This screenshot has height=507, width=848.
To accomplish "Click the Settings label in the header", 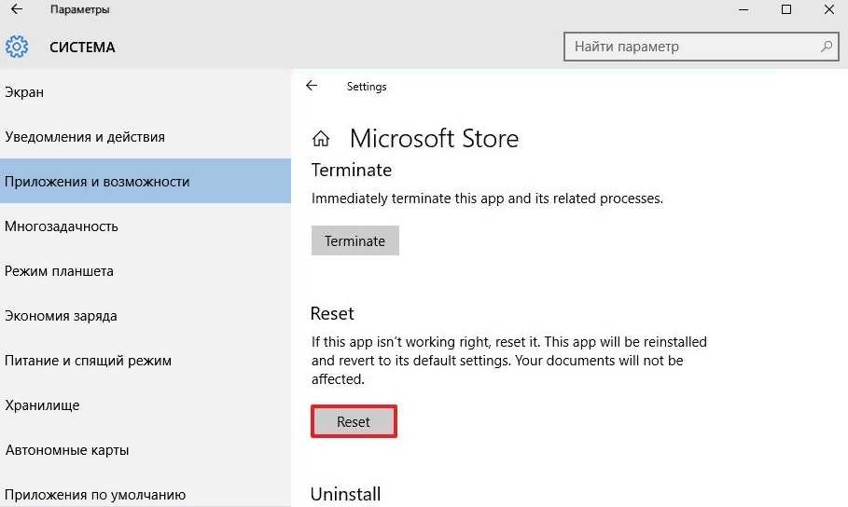I will coord(367,87).
